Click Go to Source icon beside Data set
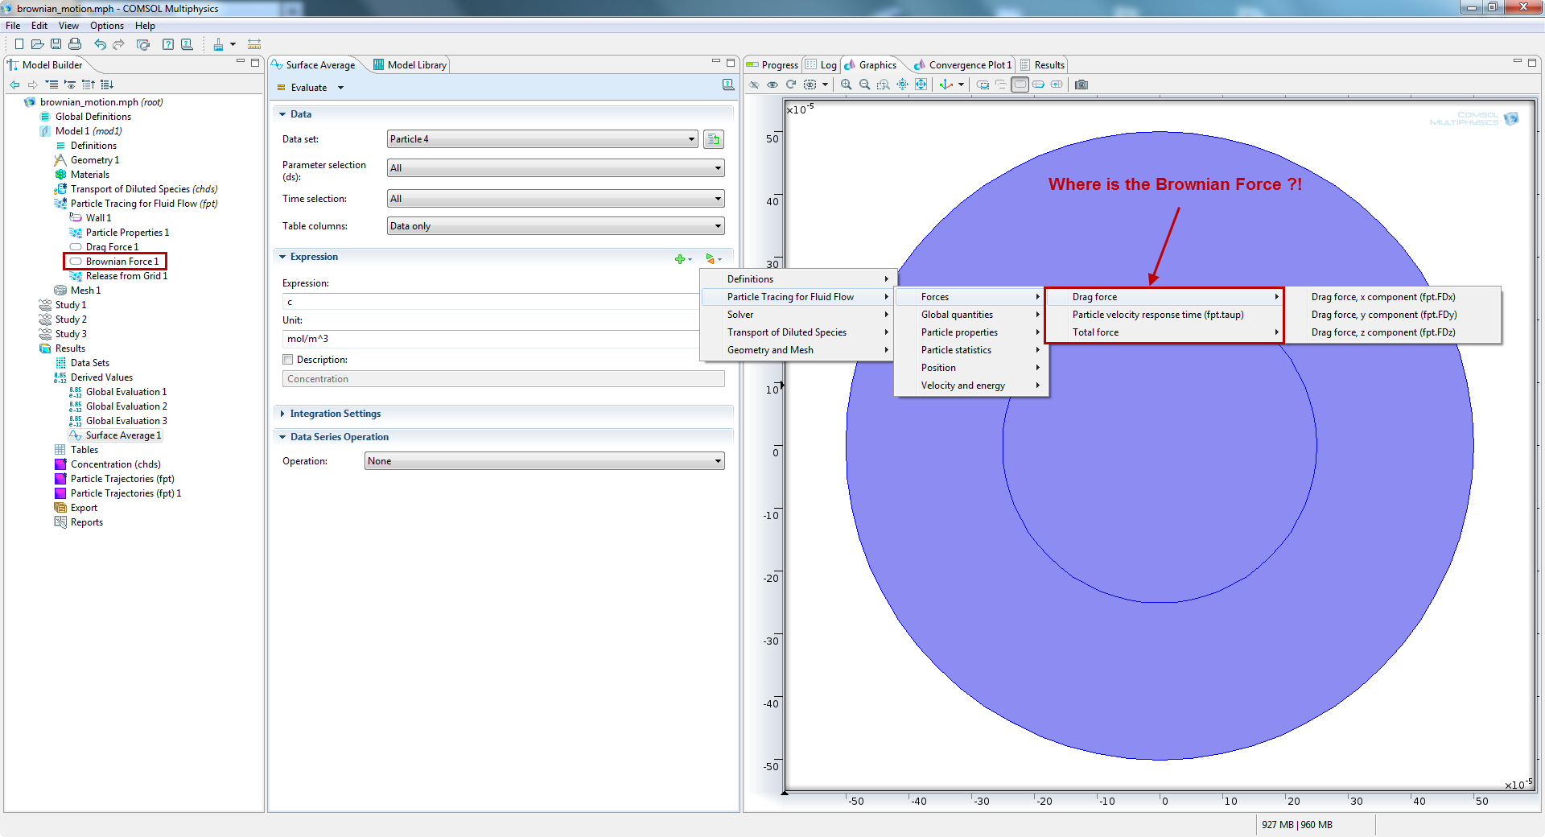Viewport: 1545px width, 837px height. click(x=713, y=139)
